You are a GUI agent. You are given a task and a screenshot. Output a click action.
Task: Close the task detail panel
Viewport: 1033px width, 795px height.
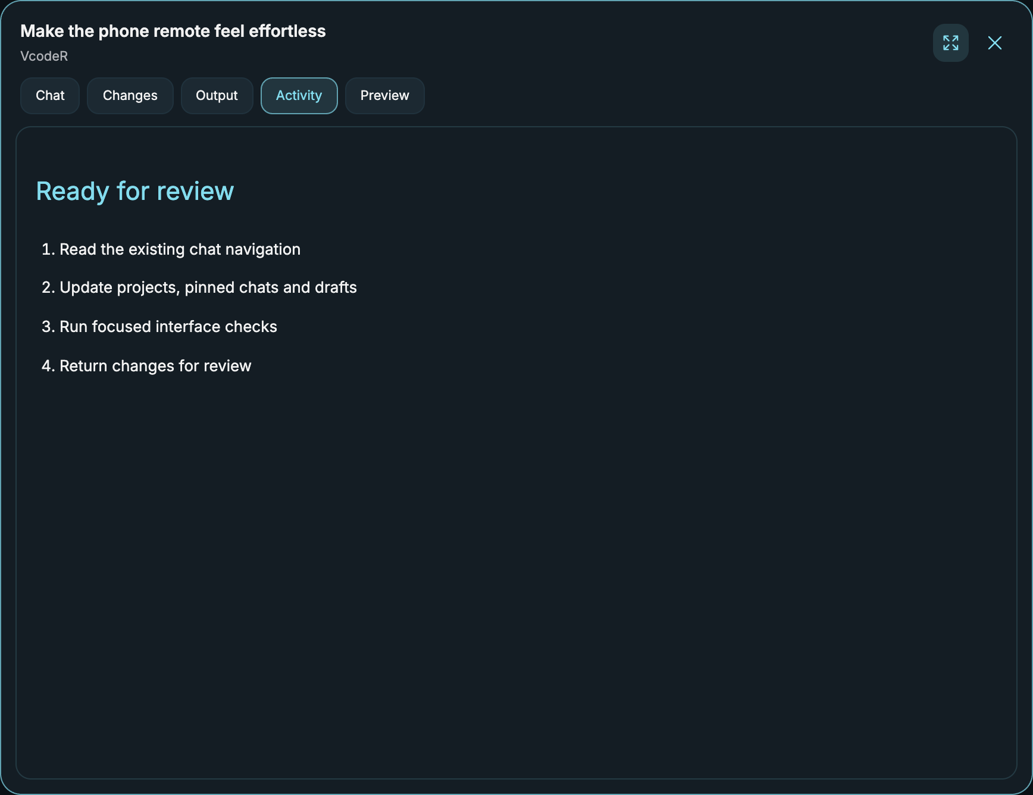pyautogui.click(x=994, y=43)
